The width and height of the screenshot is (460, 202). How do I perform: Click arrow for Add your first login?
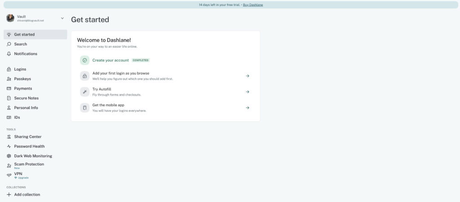pos(248,76)
